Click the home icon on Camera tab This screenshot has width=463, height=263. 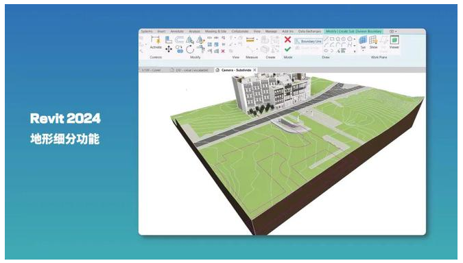(217, 70)
